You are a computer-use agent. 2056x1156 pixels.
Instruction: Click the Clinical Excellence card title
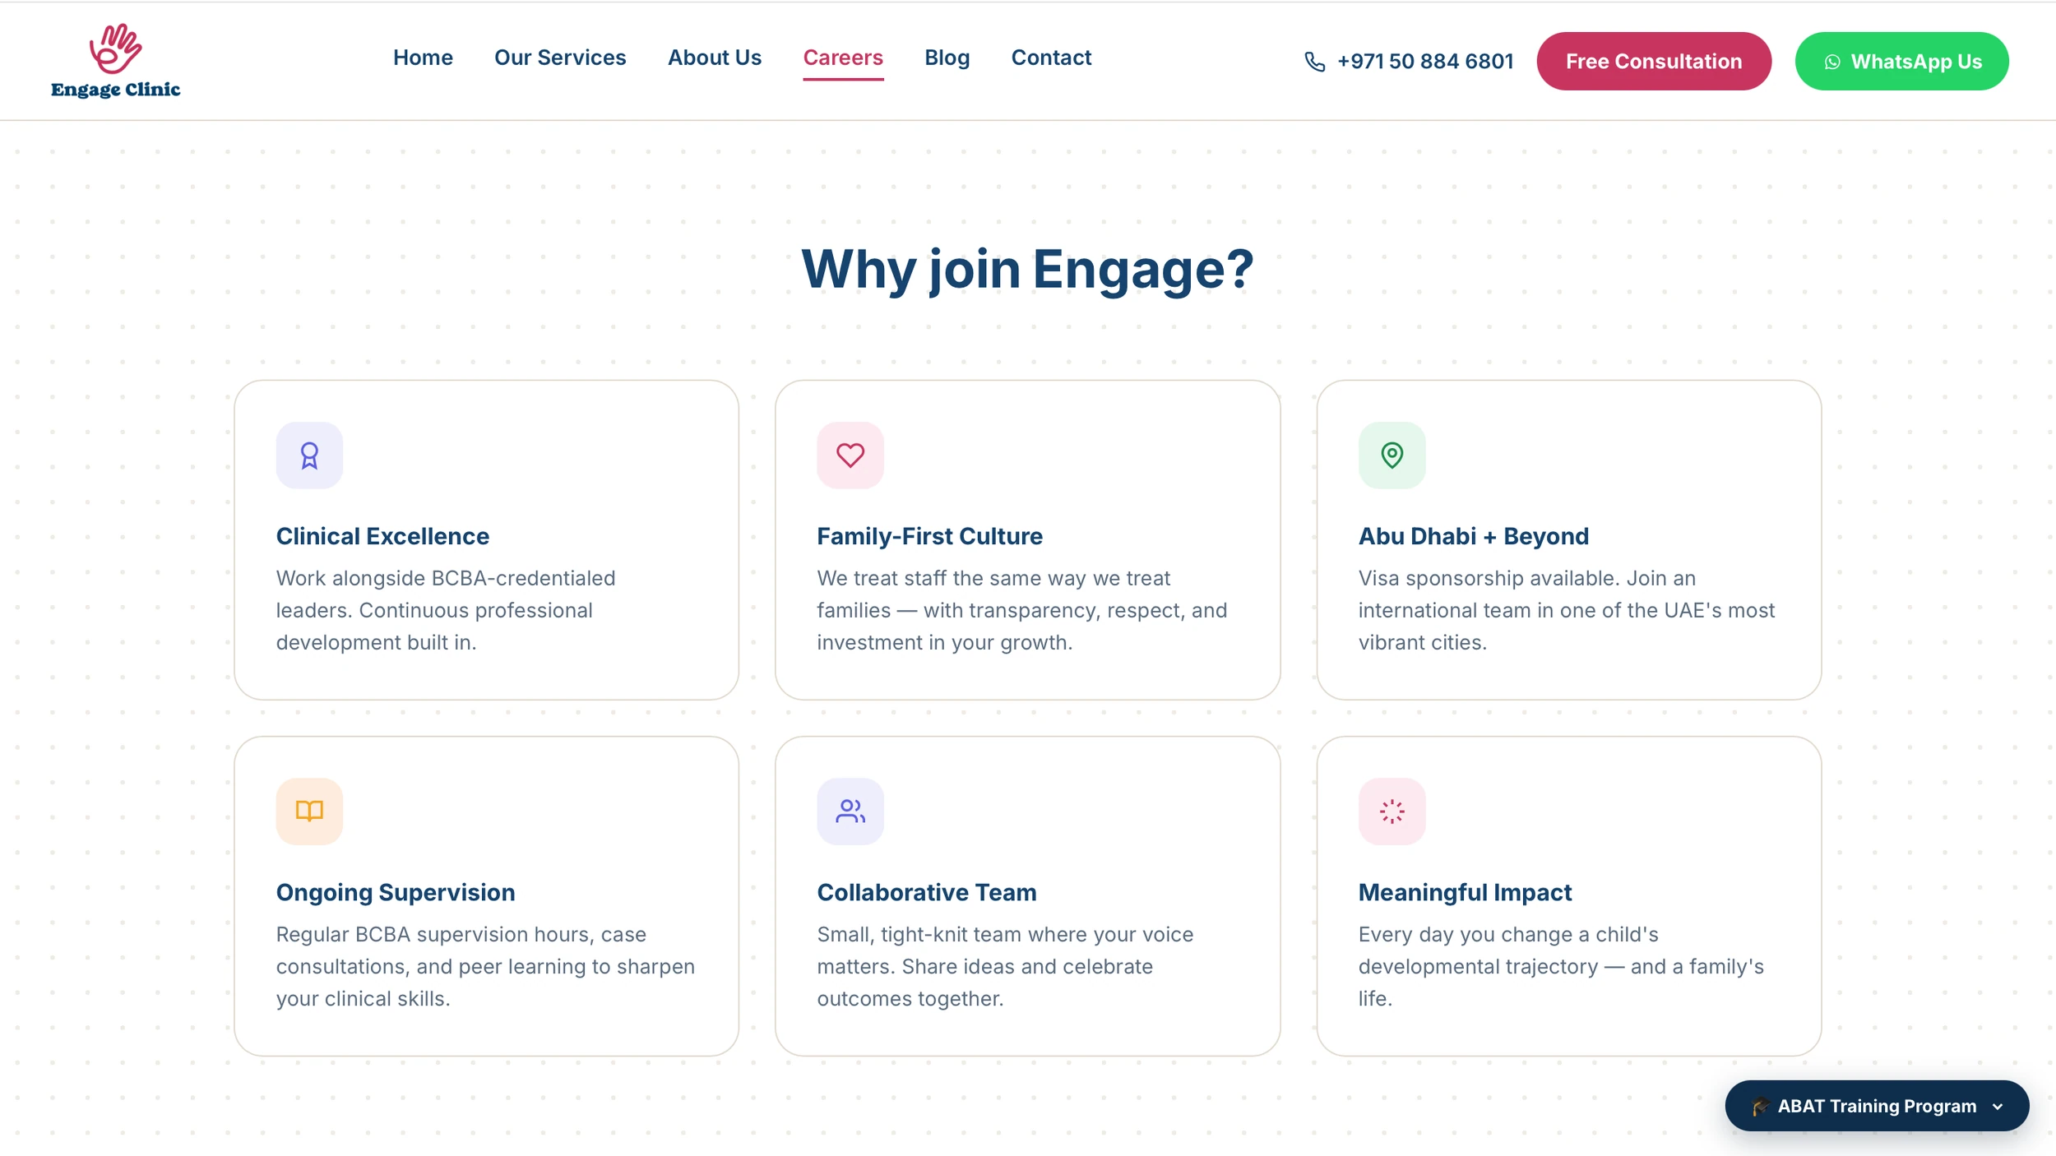(x=382, y=536)
